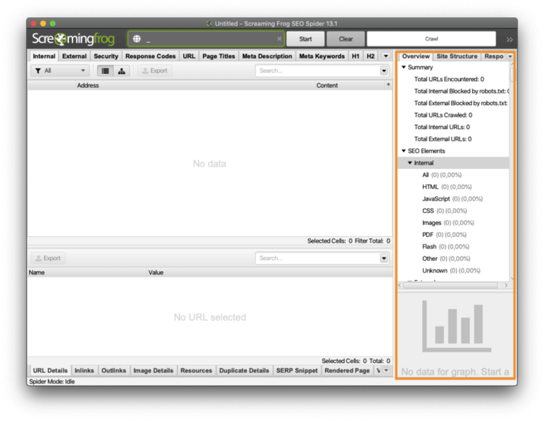Open the All filter dropdown
This screenshot has width=544, height=421.
point(60,71)
